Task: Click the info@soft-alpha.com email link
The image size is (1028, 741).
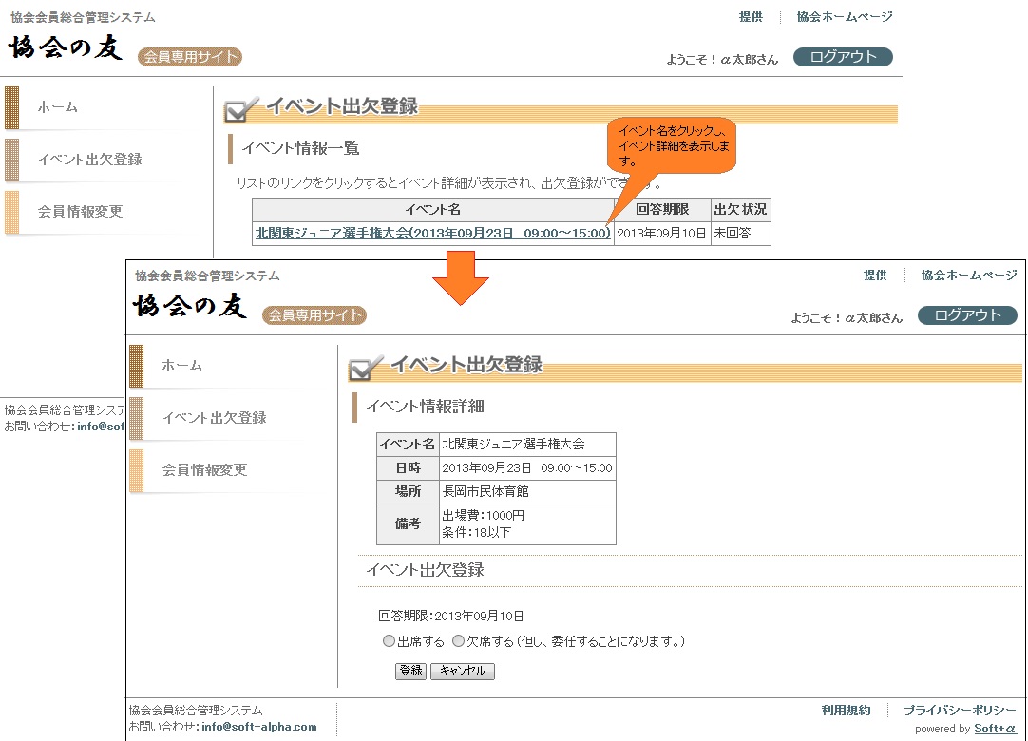Action: click(x=259, y=727)
